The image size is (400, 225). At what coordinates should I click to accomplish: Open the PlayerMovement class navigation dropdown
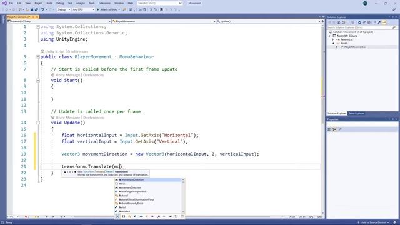[x=164, y=21]
